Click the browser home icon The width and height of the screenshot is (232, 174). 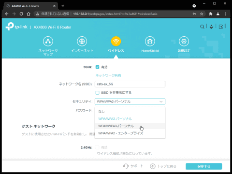point(29,14)
